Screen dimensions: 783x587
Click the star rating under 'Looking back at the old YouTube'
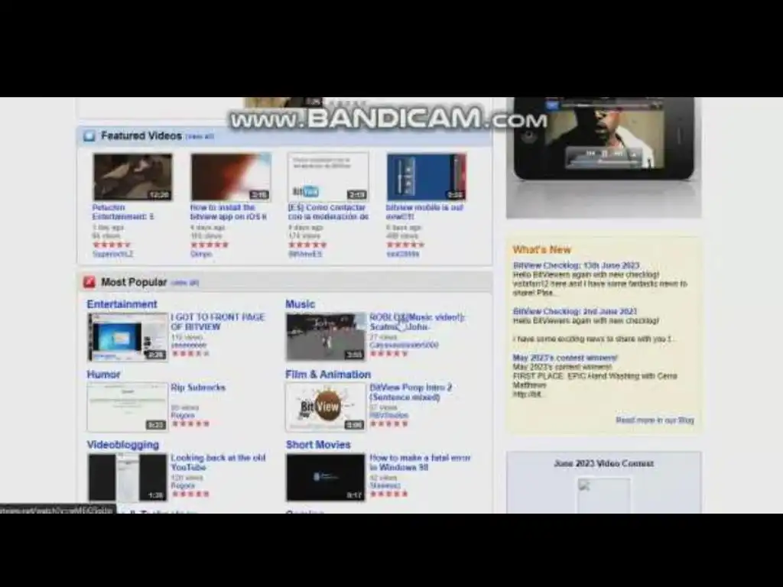pyautogui.click(x=190, y=495)
